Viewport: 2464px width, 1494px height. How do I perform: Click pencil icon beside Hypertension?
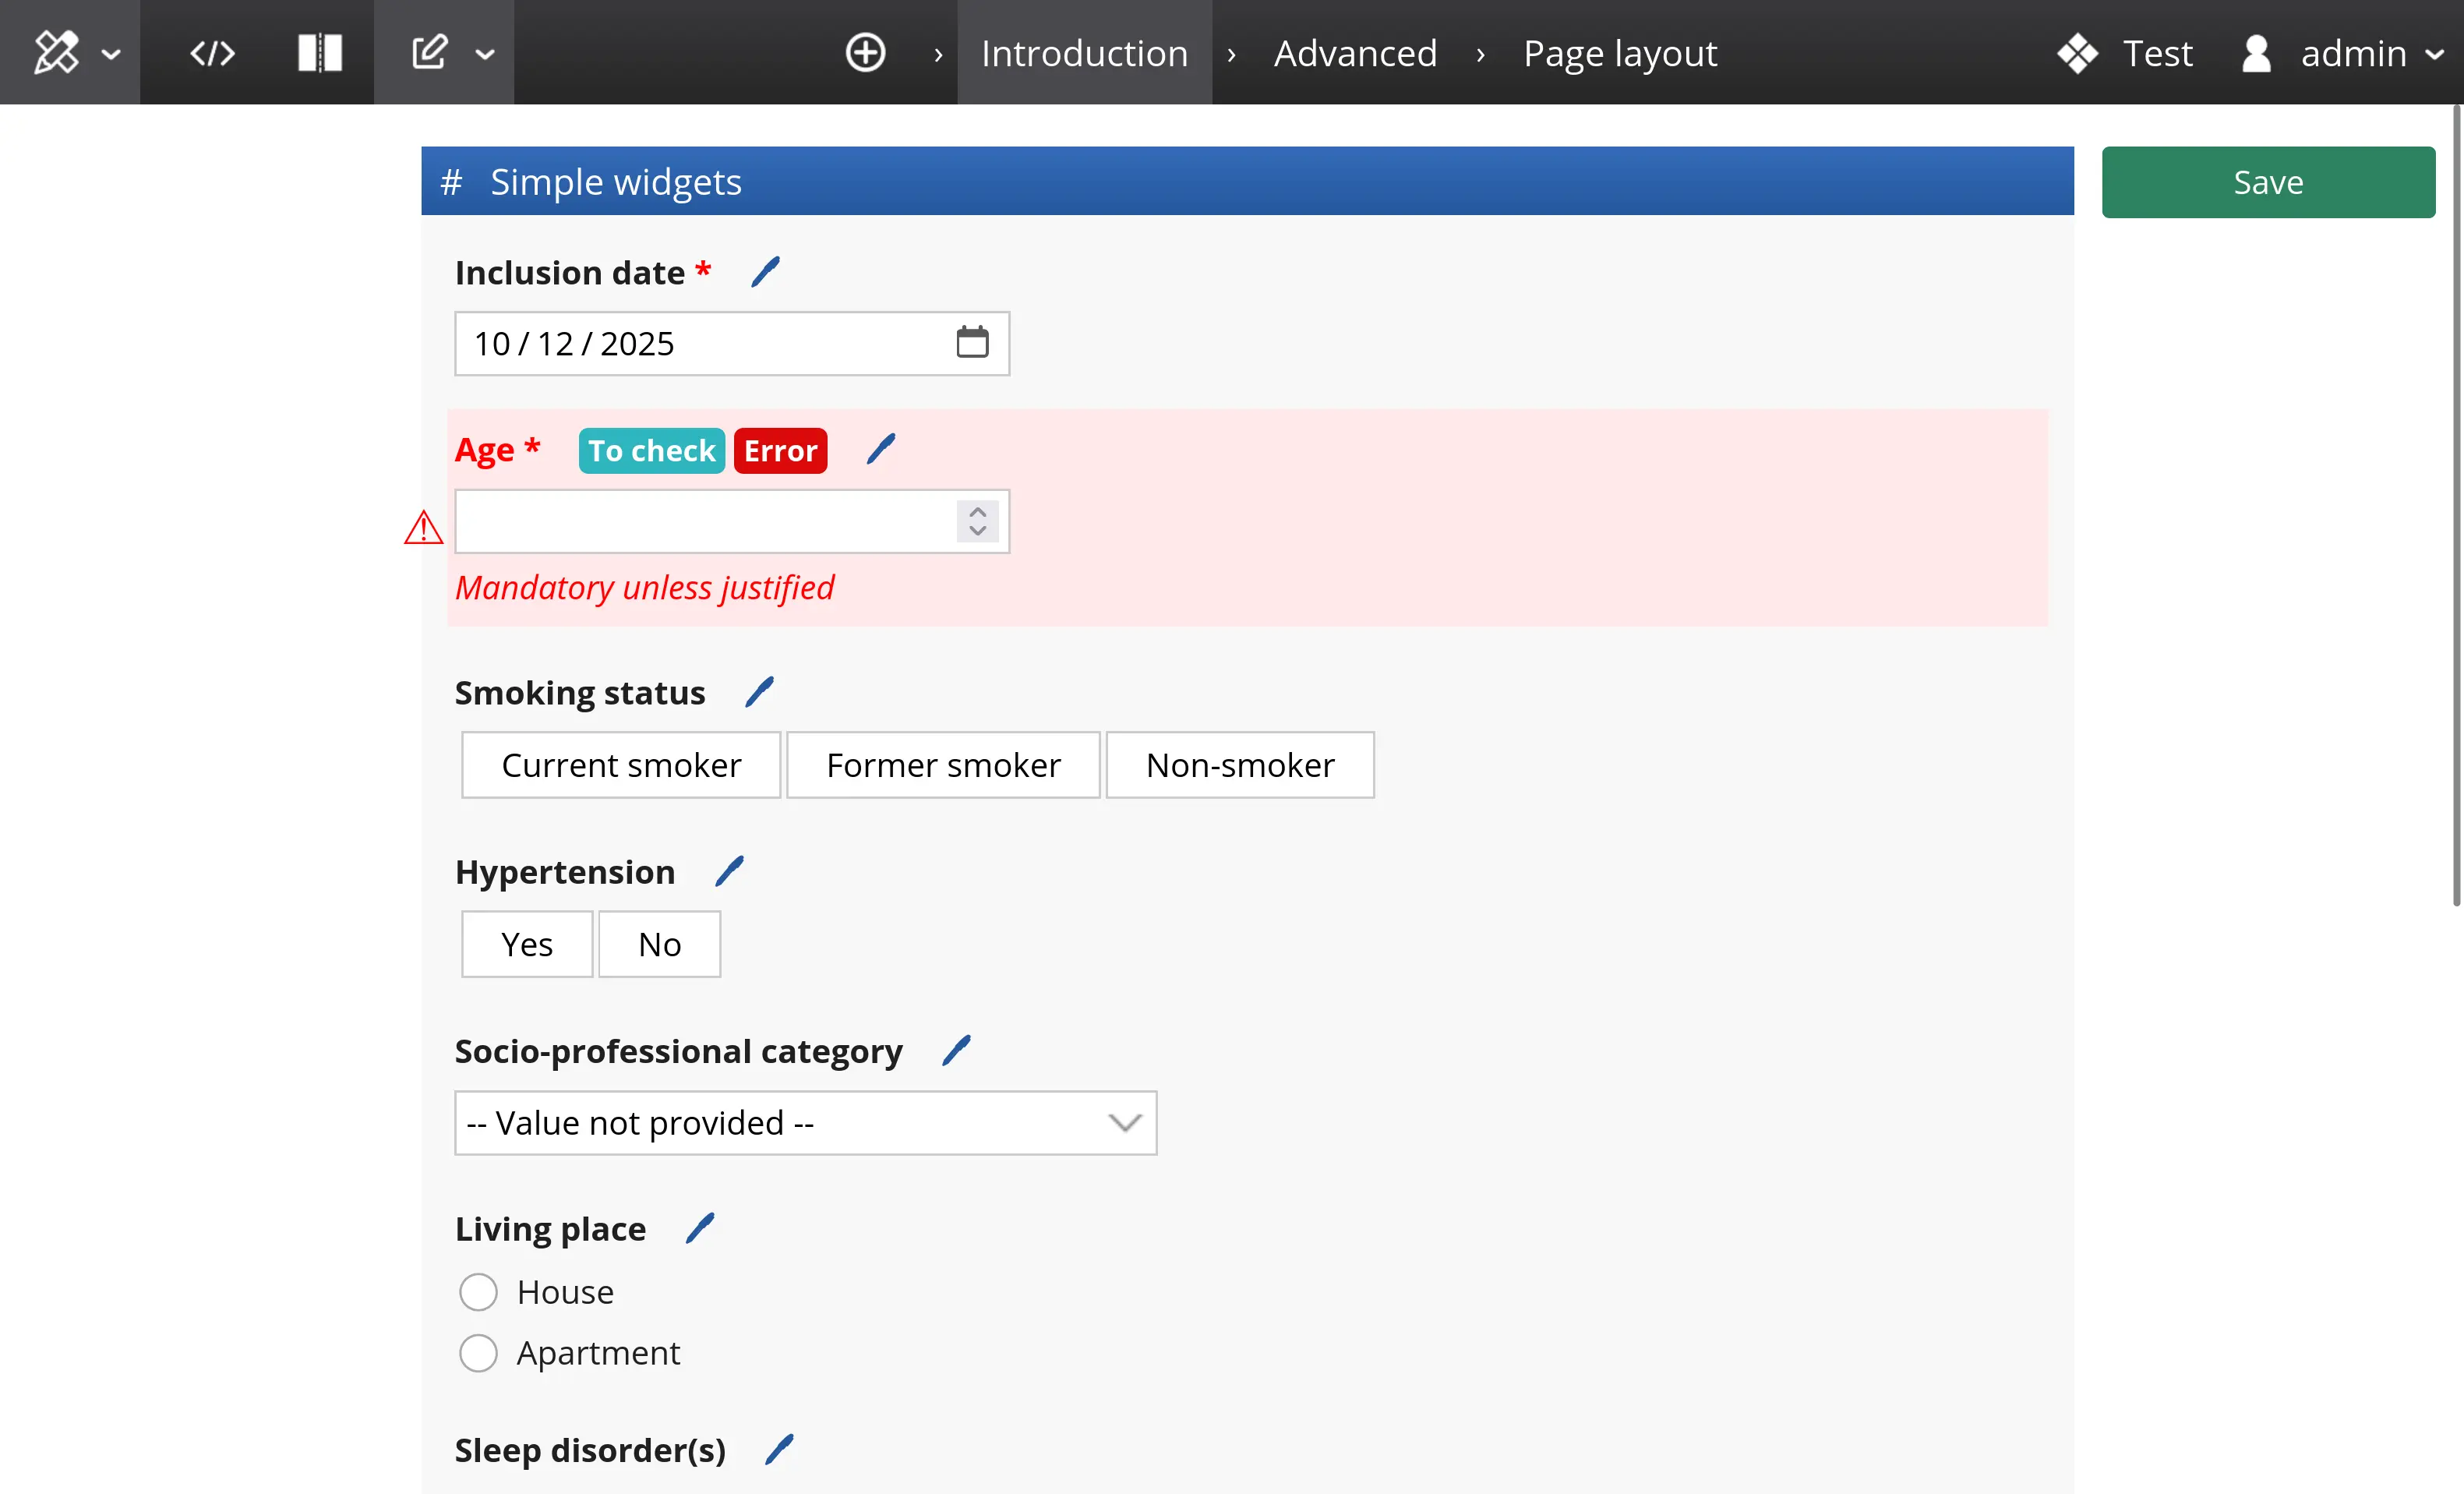tap(730, 871)
